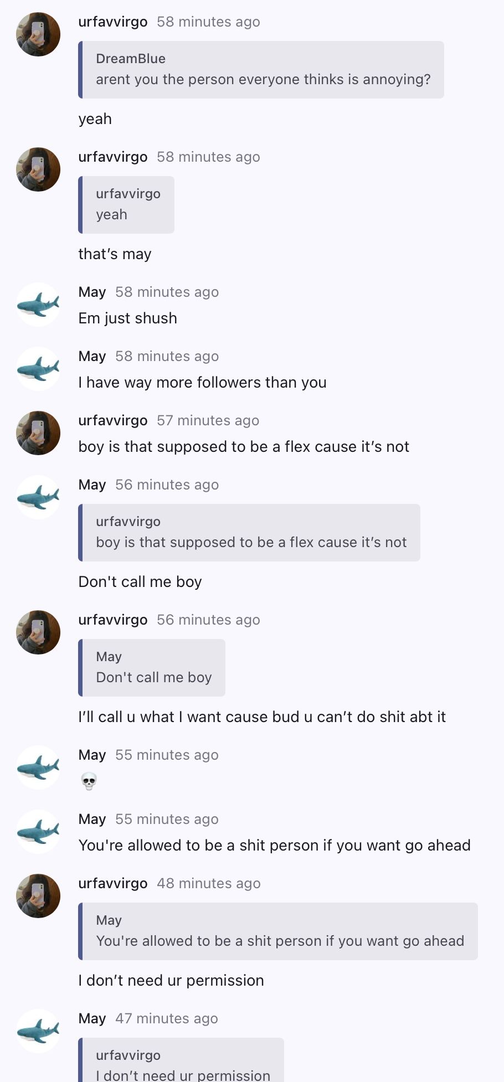The width and height of the screenshot is (504, 1082).
Task: Click the "57 minutes ago" timestamp
Action: (208, 420)
